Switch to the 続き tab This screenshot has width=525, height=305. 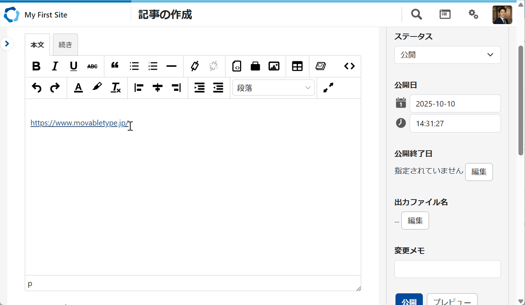tap(65, 45)
